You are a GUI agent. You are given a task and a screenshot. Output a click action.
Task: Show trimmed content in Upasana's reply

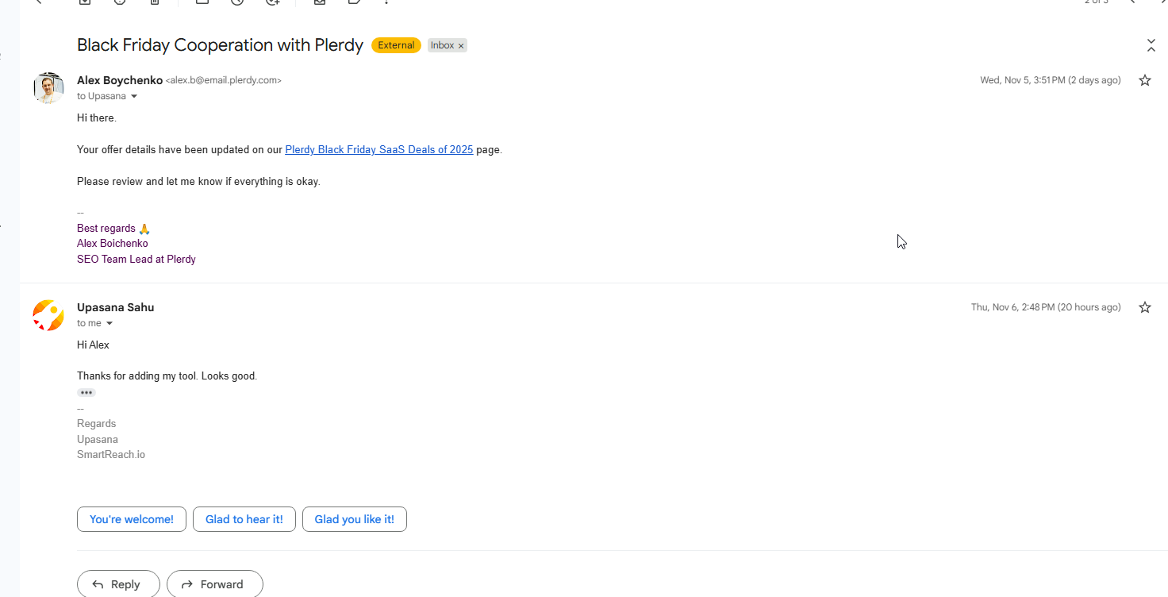tap(86, 393)
